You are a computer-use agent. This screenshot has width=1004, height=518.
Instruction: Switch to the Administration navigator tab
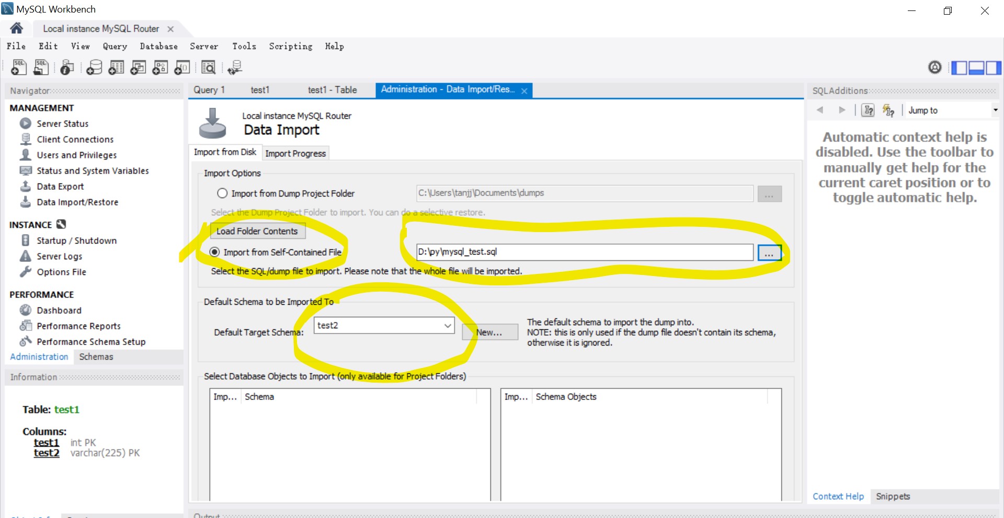(x=39, y=356)
